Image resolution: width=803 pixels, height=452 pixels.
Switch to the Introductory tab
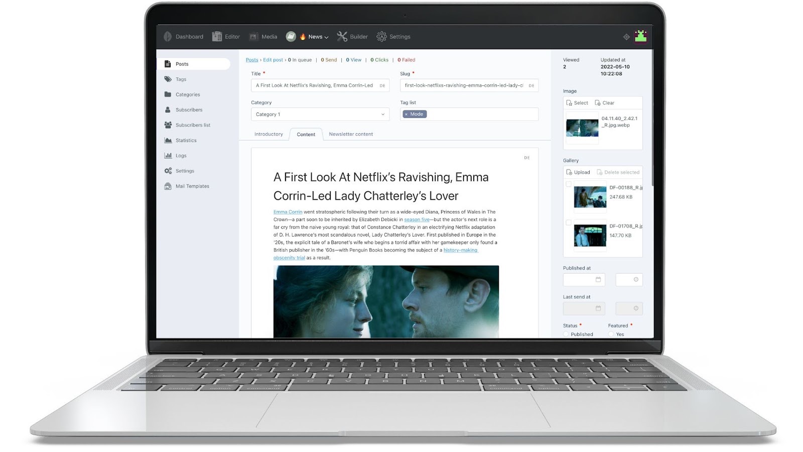point(269,134)
